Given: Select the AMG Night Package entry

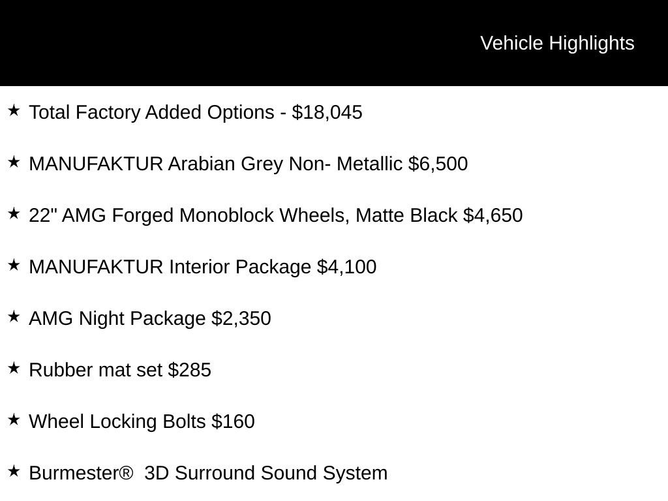Looking at the screenshot, I should tap(150, 318).
